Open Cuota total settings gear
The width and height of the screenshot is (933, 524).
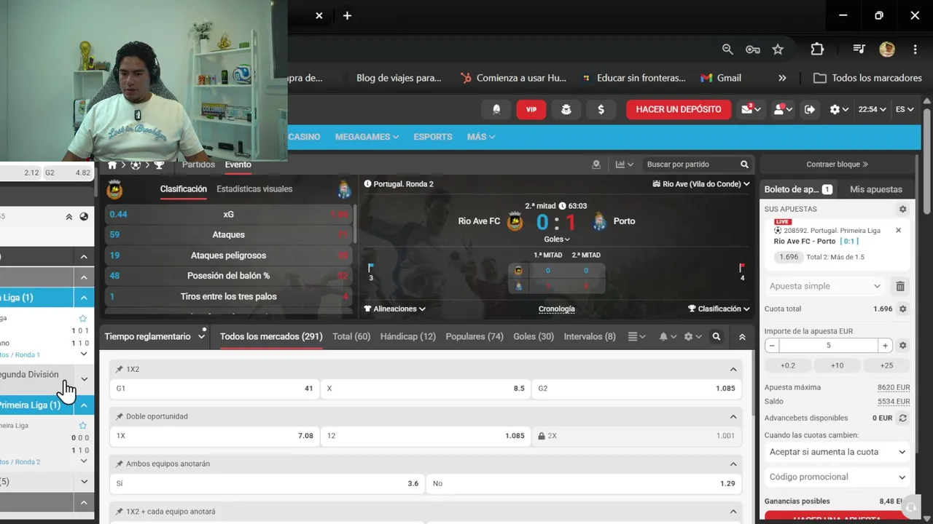(902, 309)
